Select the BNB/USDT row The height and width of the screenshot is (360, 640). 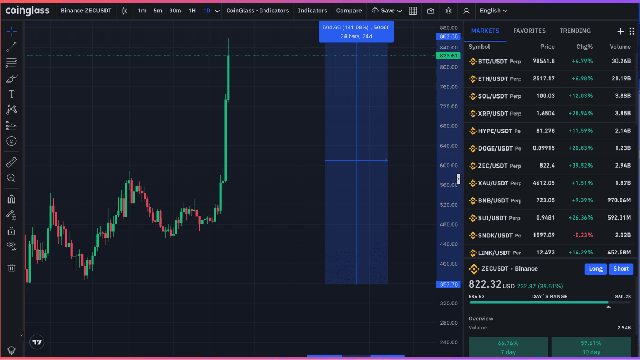click(550, 201)
